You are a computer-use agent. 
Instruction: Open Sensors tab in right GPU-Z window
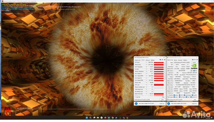(176, 60)
